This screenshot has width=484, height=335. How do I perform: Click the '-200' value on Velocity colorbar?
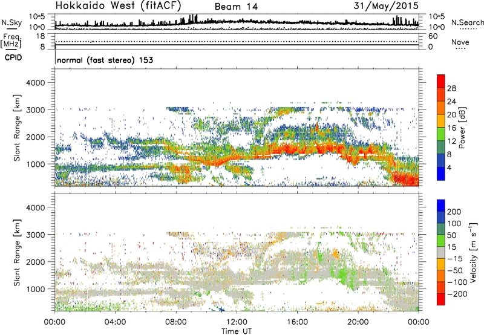(457, 294)
